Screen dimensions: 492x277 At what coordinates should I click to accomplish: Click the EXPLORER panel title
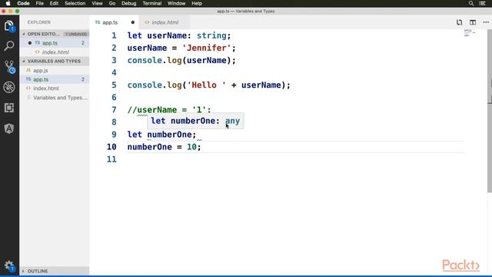click(39, 22)
